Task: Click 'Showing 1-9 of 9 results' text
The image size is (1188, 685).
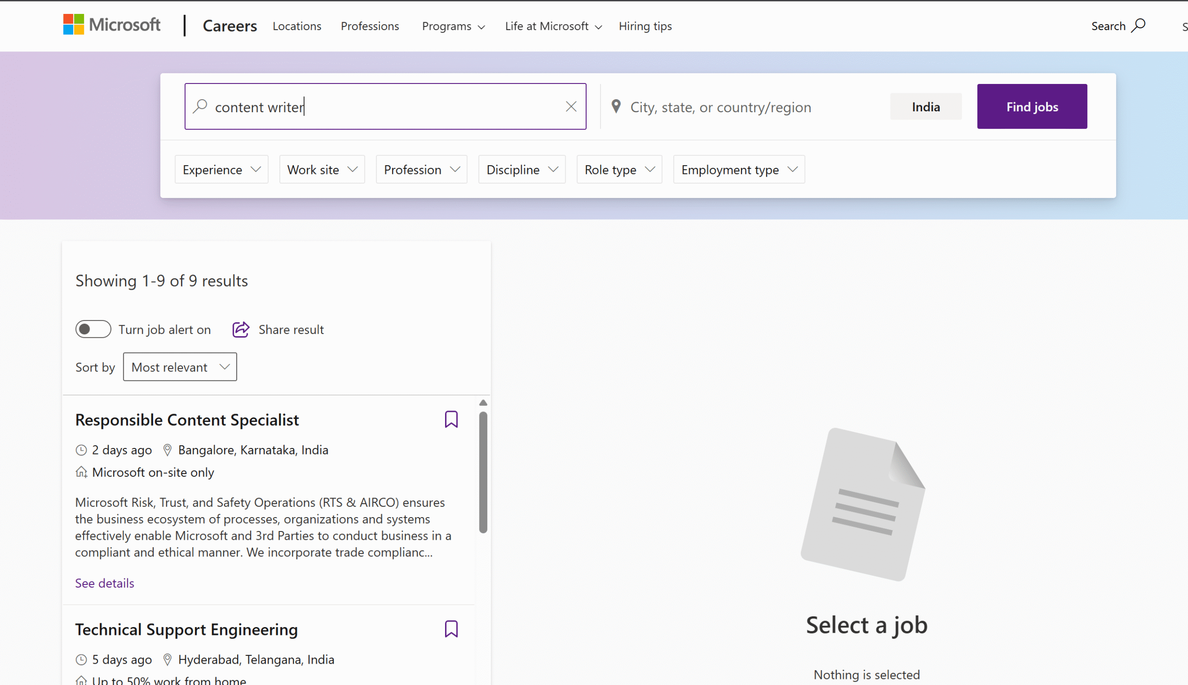Action: (161, 281)
